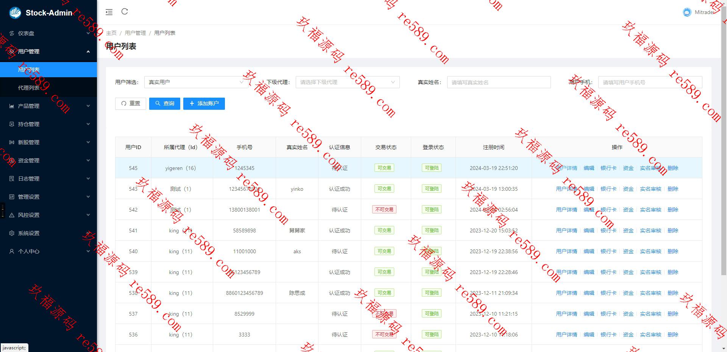
Task: Click 用户管理 breadcrumb link
Action: click(135, 33)
